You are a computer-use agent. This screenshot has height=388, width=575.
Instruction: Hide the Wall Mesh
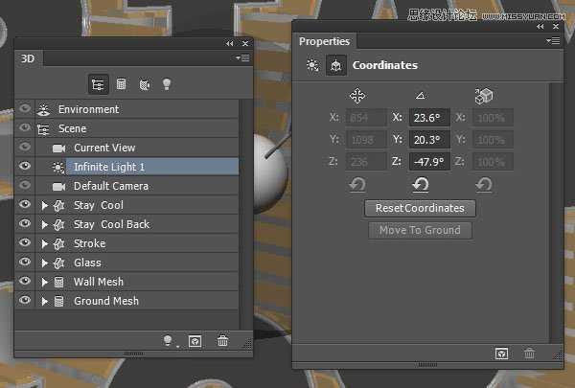pyautogui.click(x=25, y=281)
